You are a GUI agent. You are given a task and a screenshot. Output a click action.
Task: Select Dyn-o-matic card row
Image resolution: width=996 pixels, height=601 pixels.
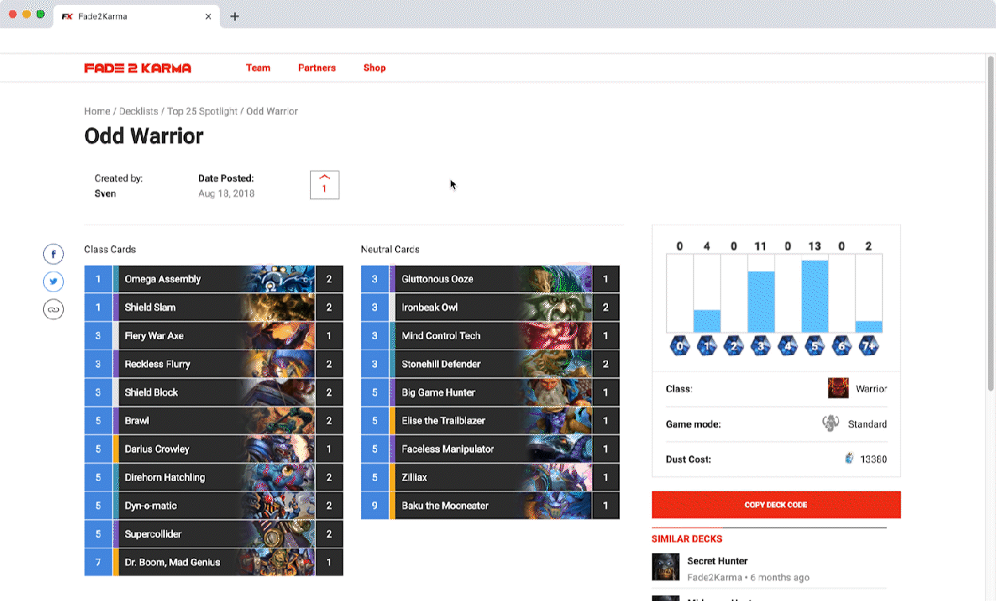coord(214,505)
